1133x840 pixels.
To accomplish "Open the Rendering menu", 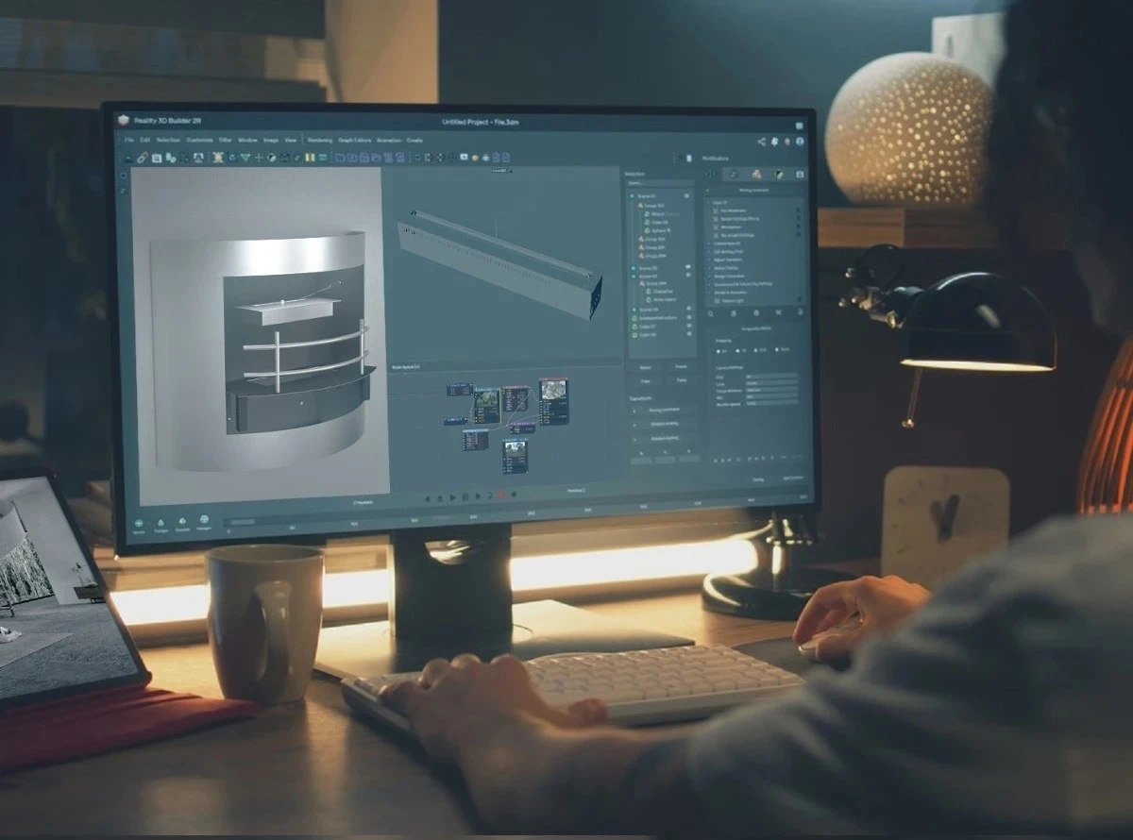I will point(320,140).
